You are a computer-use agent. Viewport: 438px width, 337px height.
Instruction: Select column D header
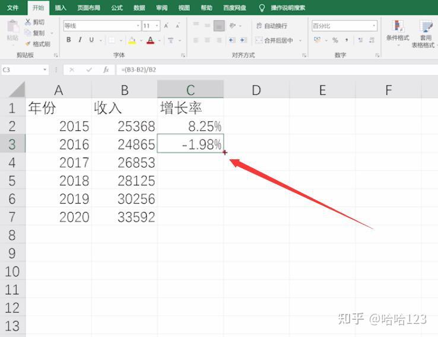click(x=256, y=90)
